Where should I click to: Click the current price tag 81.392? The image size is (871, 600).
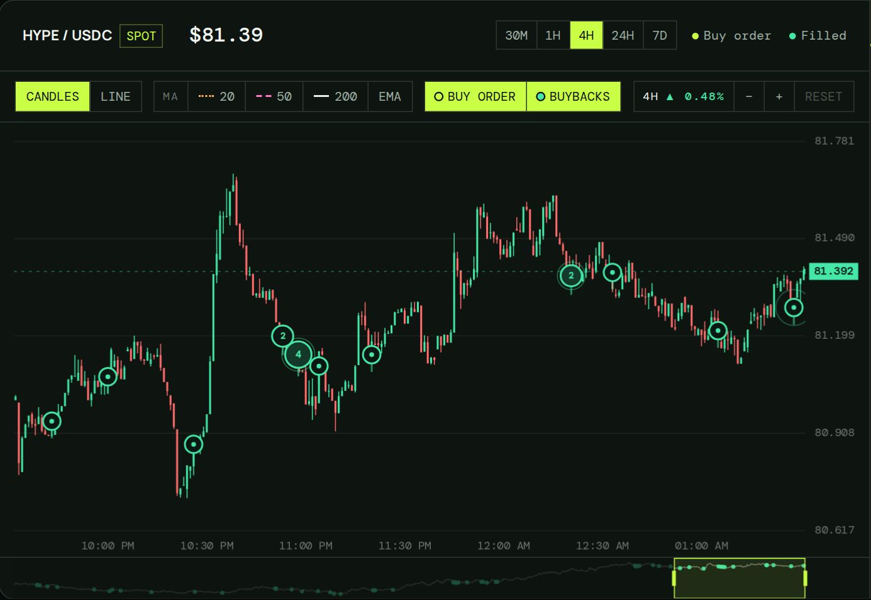pos(833,271)
